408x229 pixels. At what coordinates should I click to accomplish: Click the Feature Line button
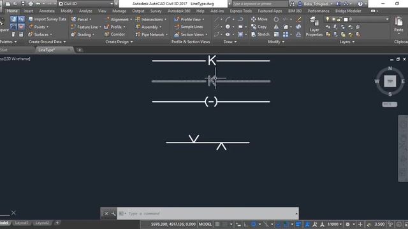(x=86, y=27)
